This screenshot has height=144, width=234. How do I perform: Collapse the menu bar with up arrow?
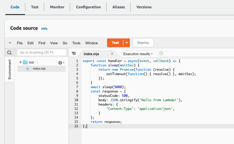tap(10, 43)
